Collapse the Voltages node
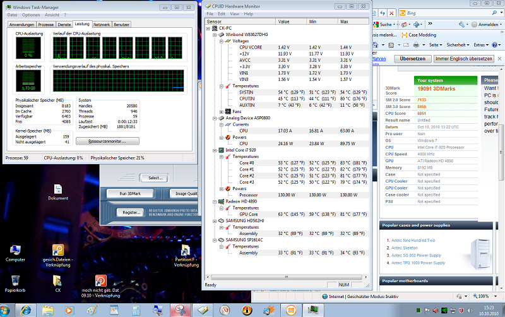The width and height of the screenshot is (505, 317). coord(222,41)
